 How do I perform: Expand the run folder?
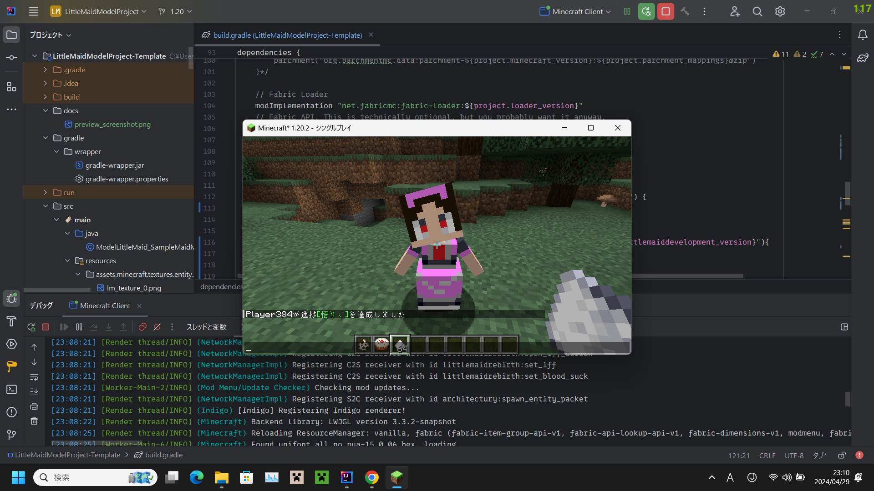pos(46,192)
